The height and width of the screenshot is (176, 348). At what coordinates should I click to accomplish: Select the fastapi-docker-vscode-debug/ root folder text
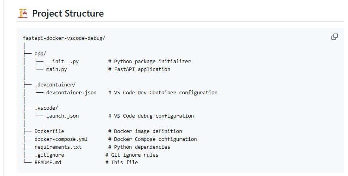(64, 38)
